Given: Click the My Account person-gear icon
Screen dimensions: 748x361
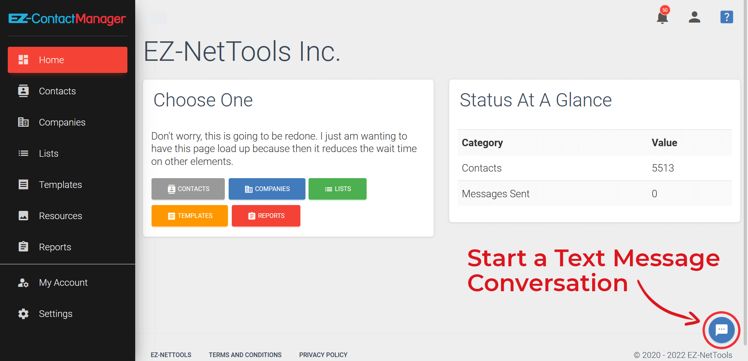Looking at the screenshot, I should pyautogui.click(x=23, y=283).
